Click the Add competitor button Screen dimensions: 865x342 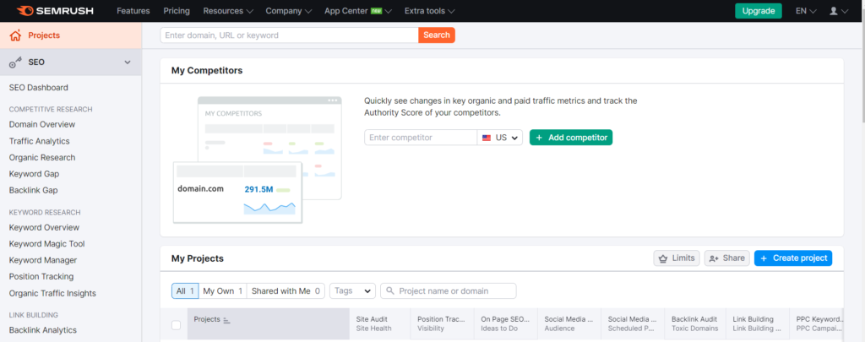tap(570, 137)
